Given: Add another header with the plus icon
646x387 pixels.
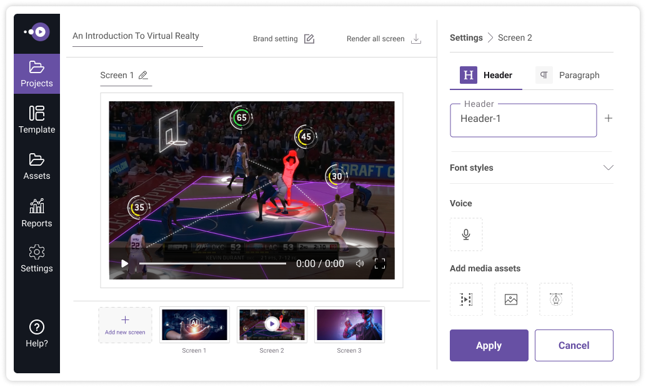Looking at the screenshot, I should pyautogui.click(x=608, y=118).
